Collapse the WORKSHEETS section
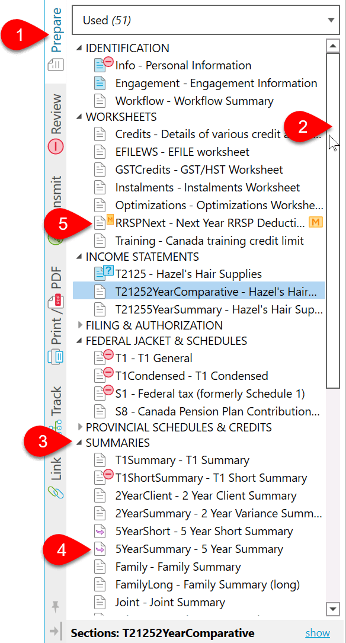This screenshot has width=346, height=643. pyautogui.click(x=79, y=117)
